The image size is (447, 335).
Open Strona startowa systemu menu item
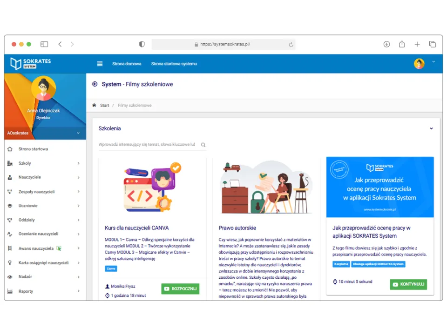click(174, 64)
